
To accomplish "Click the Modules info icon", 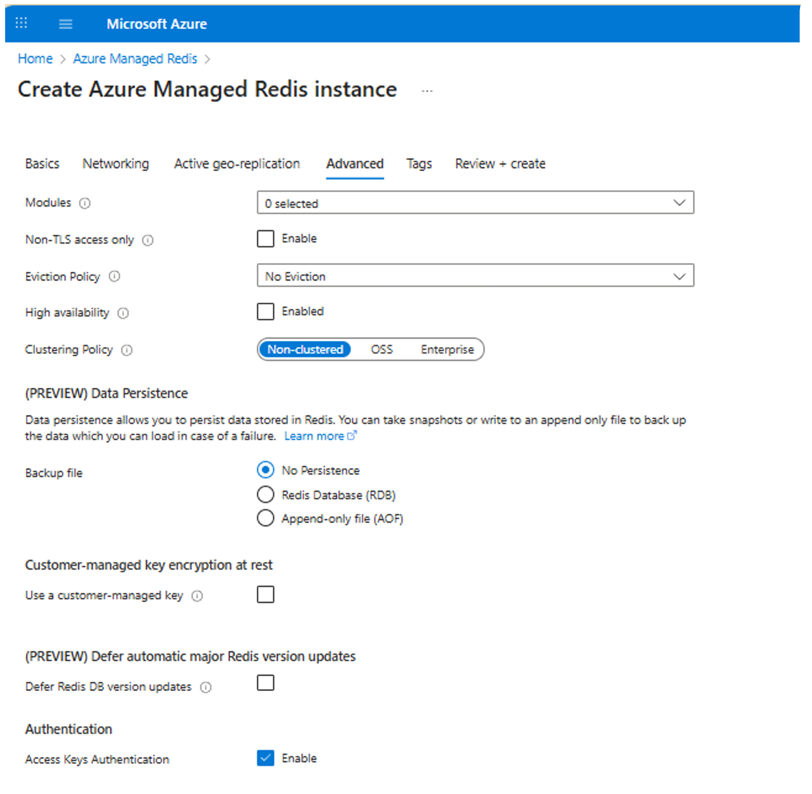I will point(85,203).
